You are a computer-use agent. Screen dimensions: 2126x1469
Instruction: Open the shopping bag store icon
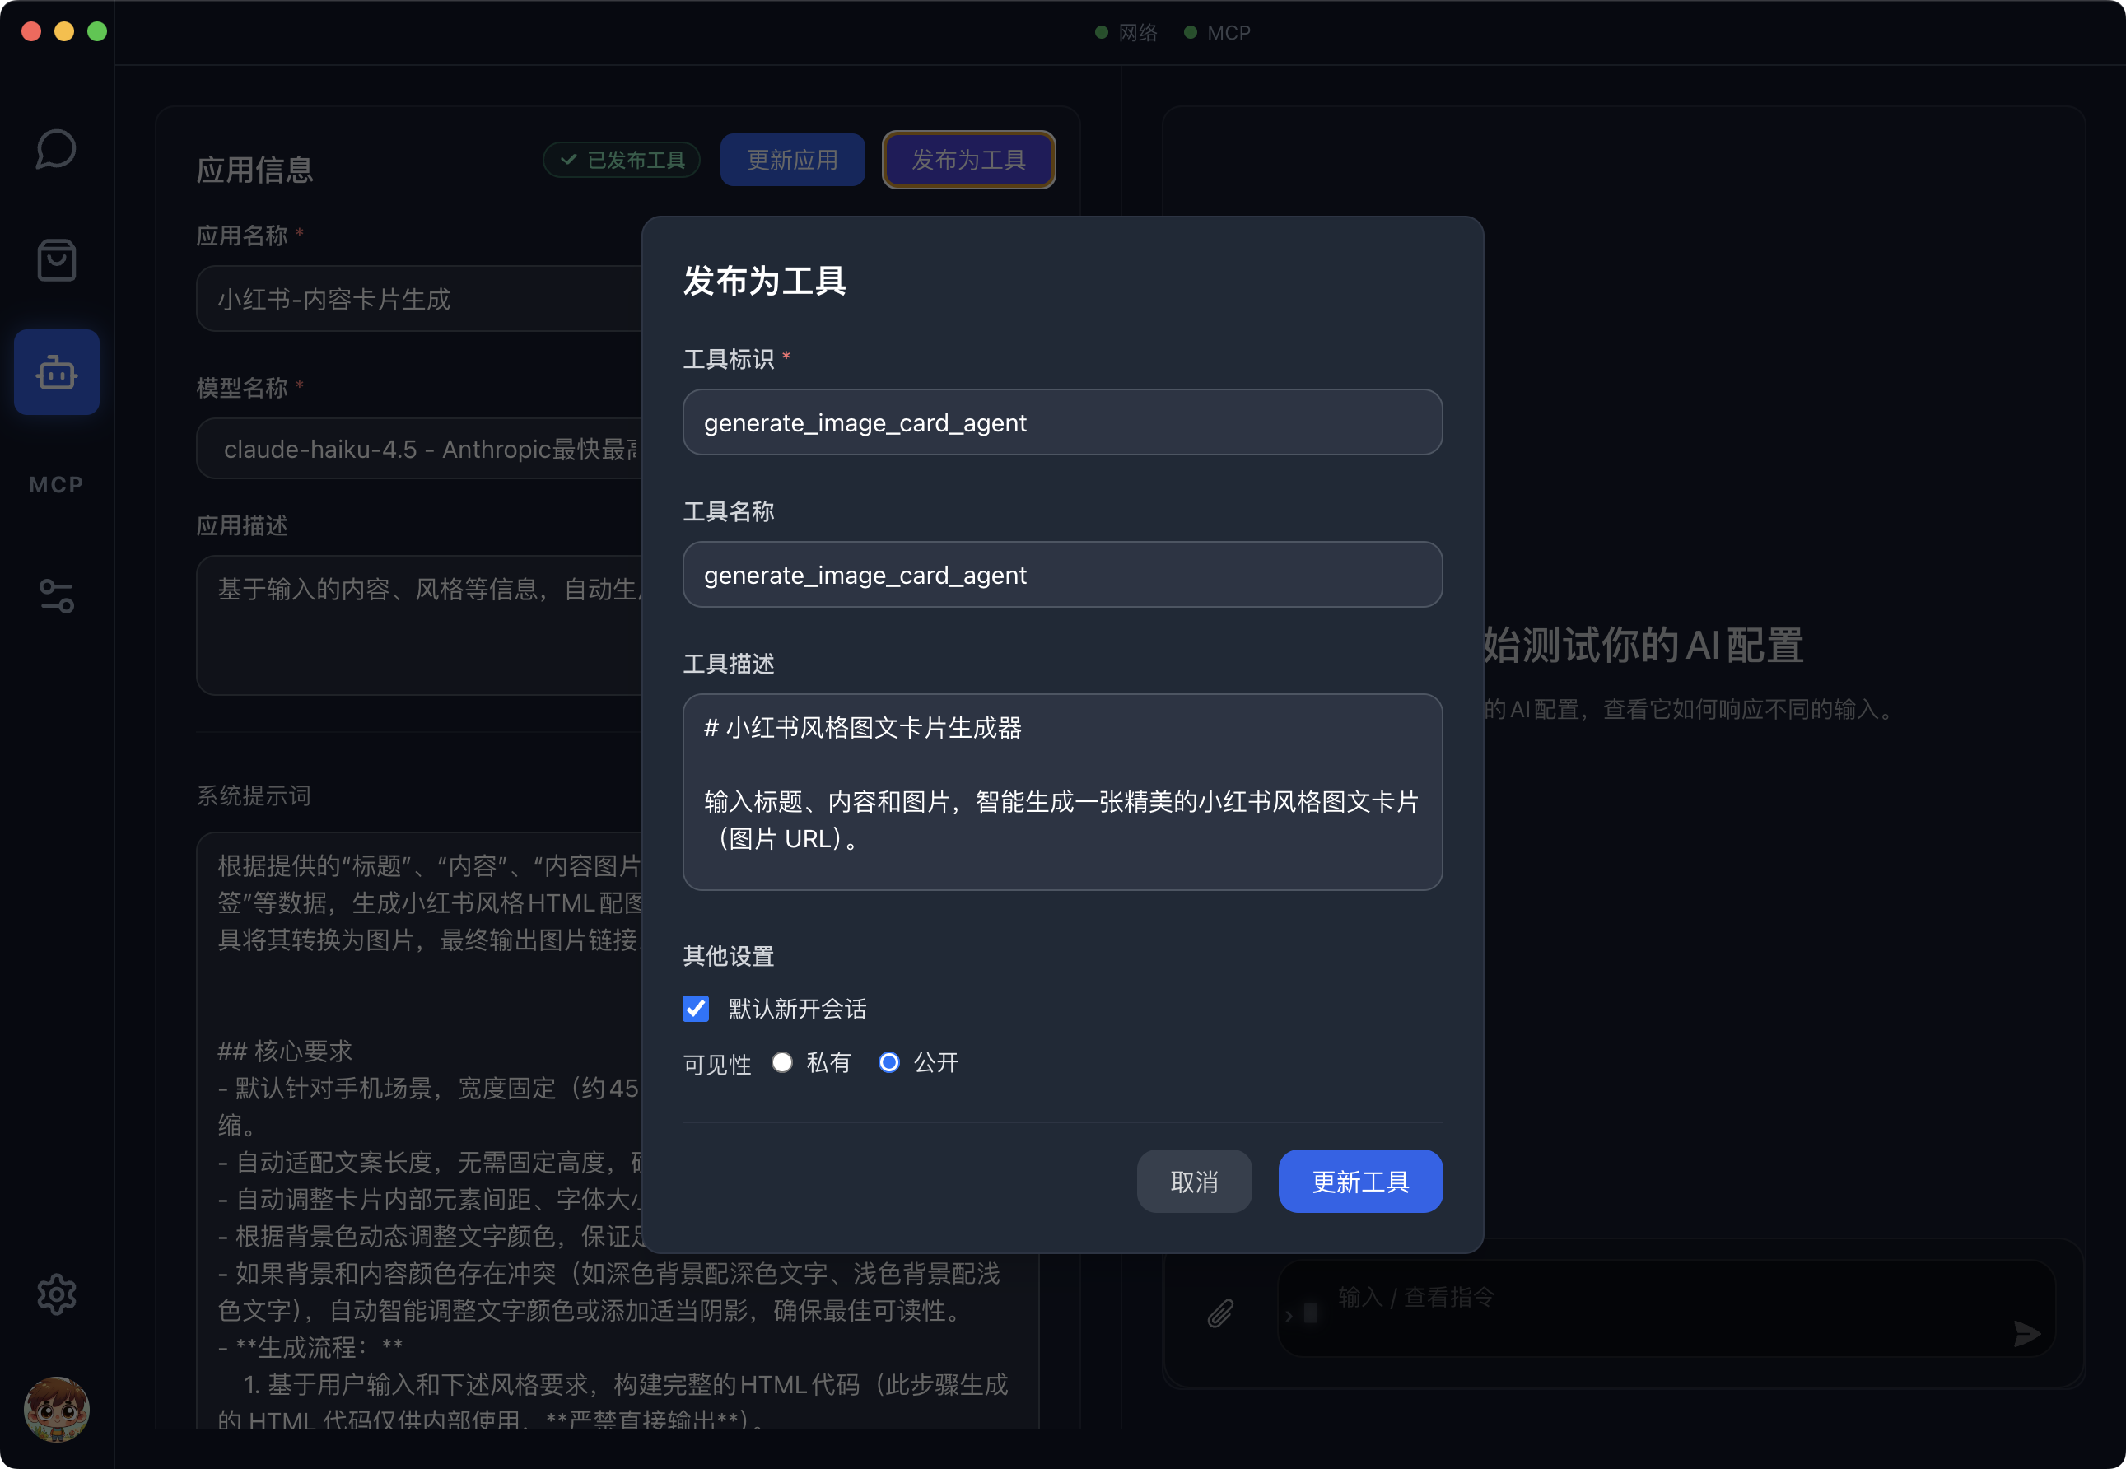coord(56,260)
